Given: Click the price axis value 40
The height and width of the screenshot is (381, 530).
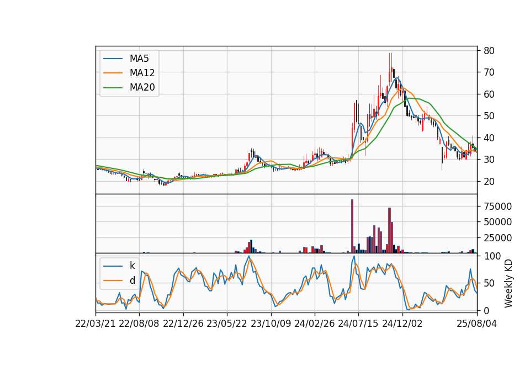Looking at the screenshot, I should click(489, 138).
